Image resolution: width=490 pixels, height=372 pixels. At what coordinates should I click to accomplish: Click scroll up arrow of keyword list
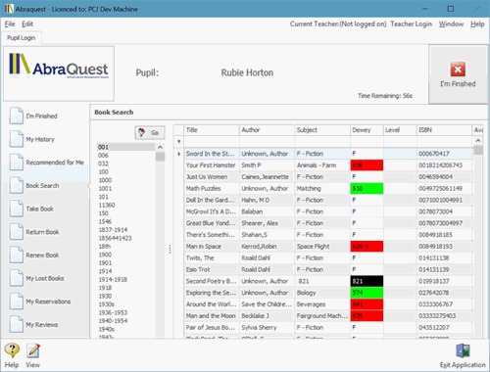point(160,147)
